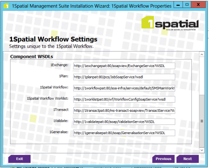Click the '1Exchange:' label
The height and width of the screenshot is (168, 209).
coord(59,65)
